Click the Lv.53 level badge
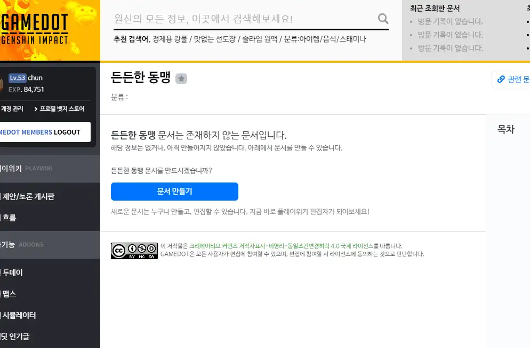 pos(17,78)
